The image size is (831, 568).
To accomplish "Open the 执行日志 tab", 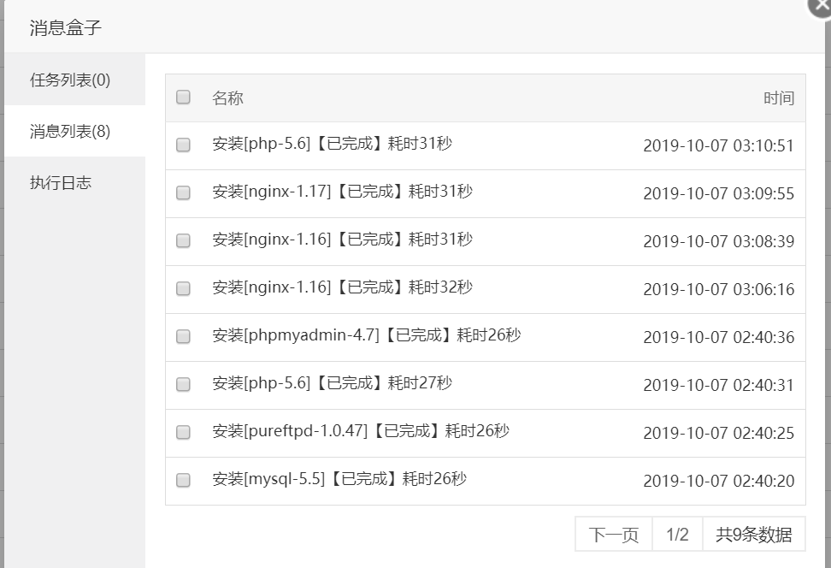I will [61, 183].
